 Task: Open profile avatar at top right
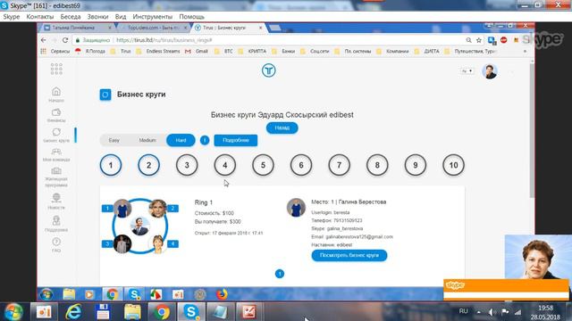[490, 71]
